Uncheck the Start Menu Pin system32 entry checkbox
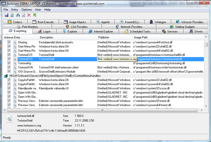 [x=9, y=46]
